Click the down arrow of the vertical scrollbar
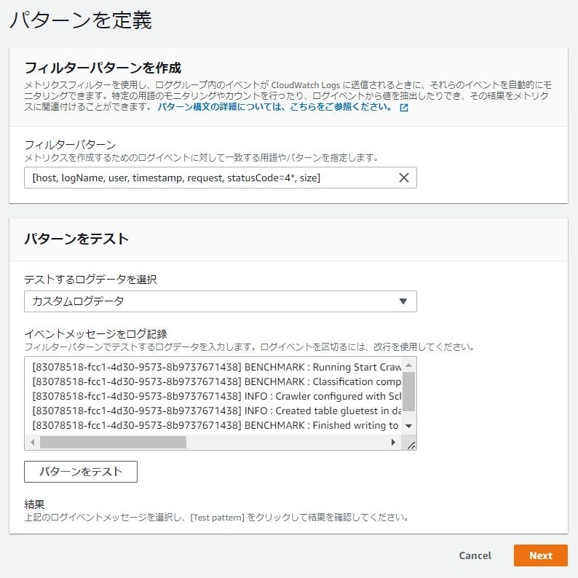The height and width of the screenshot is (578, 578). [x=408, y=426]
